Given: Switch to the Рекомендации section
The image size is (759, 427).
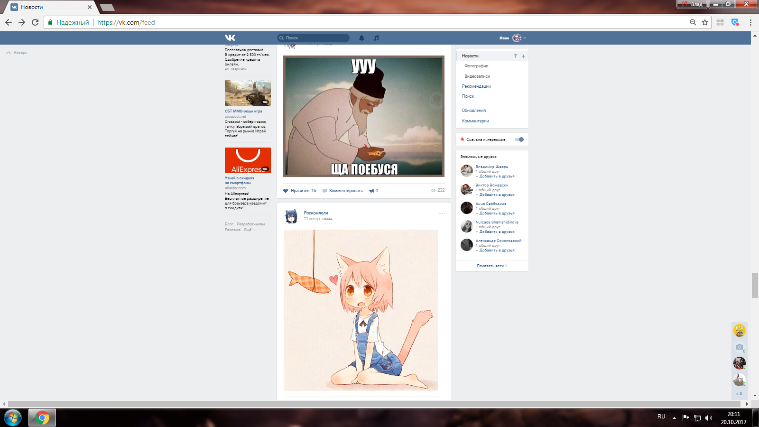Looking at the screenshot, I should click(x=476, y=86).
